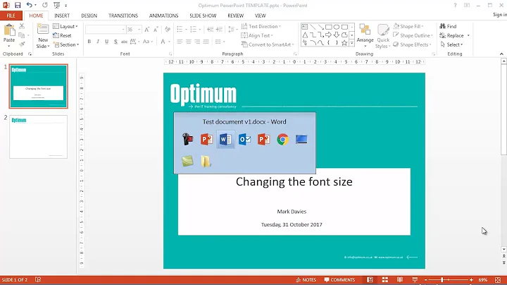Select the camera recorder icon in task switcher
Image resolution: width=507 pixels, height=285 pixels.
pyautogui.click(x=187, y=140)
